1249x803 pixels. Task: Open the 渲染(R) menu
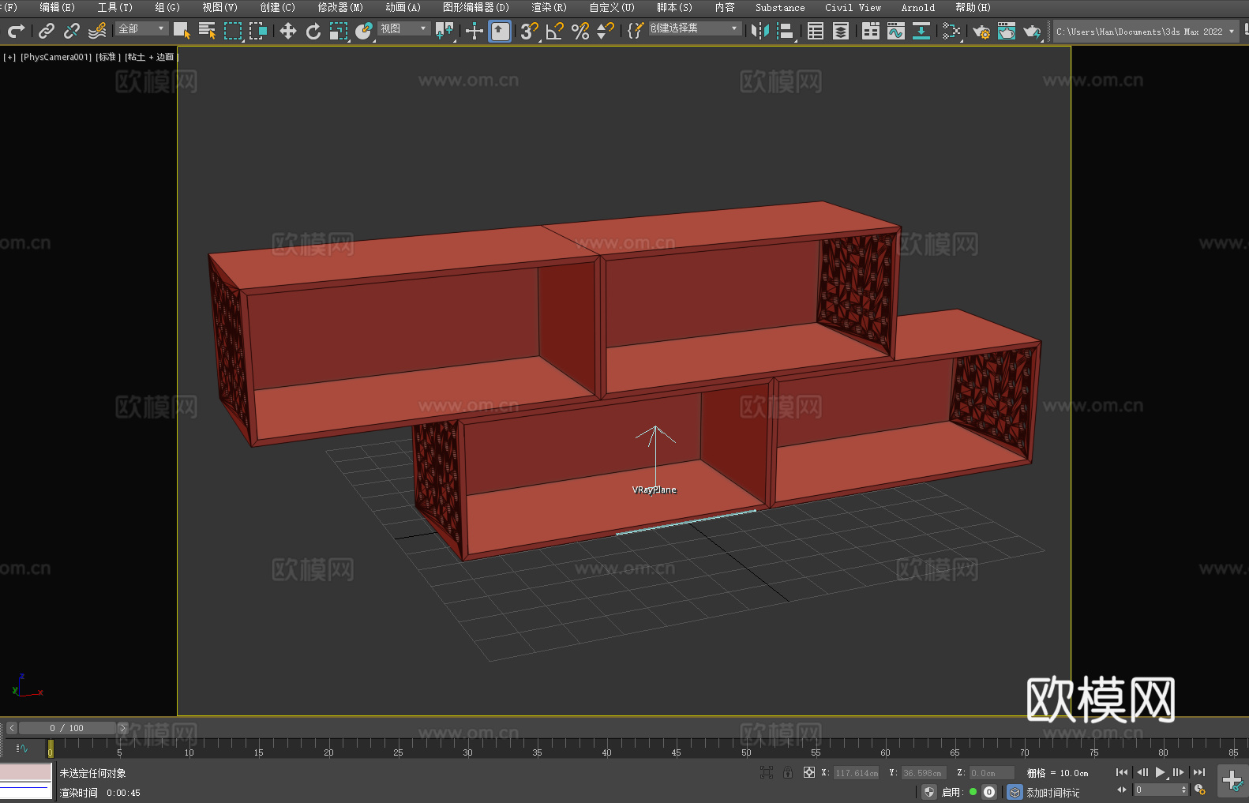tap(549, 7)
